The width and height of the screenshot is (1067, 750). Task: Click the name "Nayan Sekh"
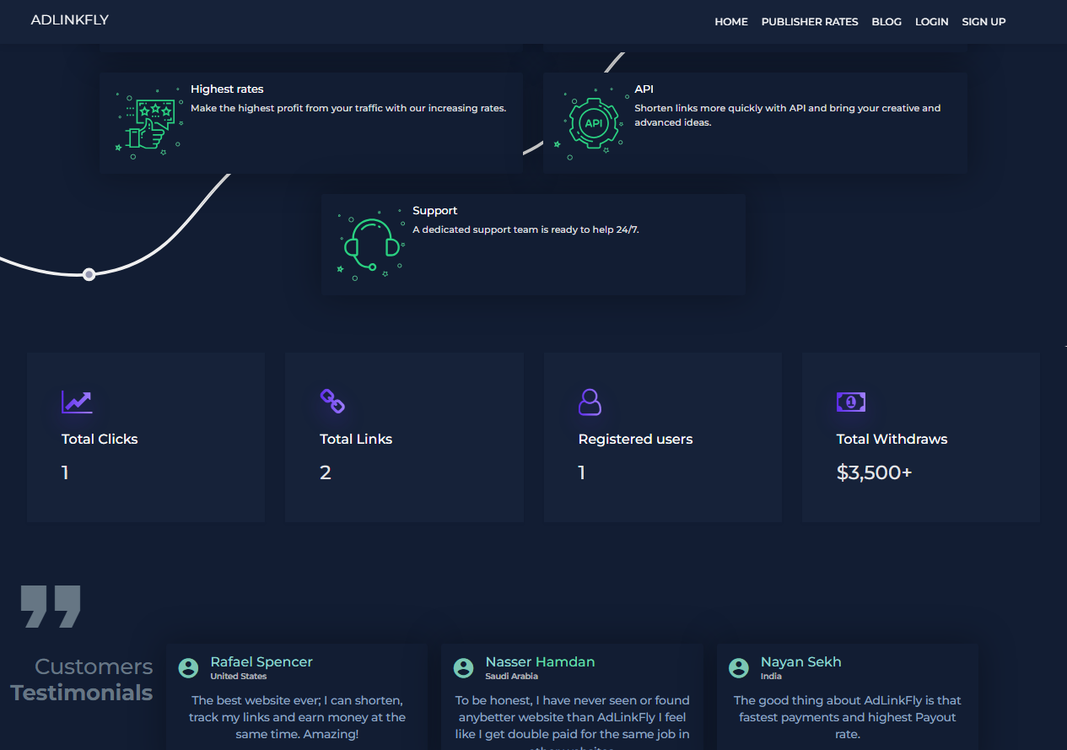pos(800,662)
